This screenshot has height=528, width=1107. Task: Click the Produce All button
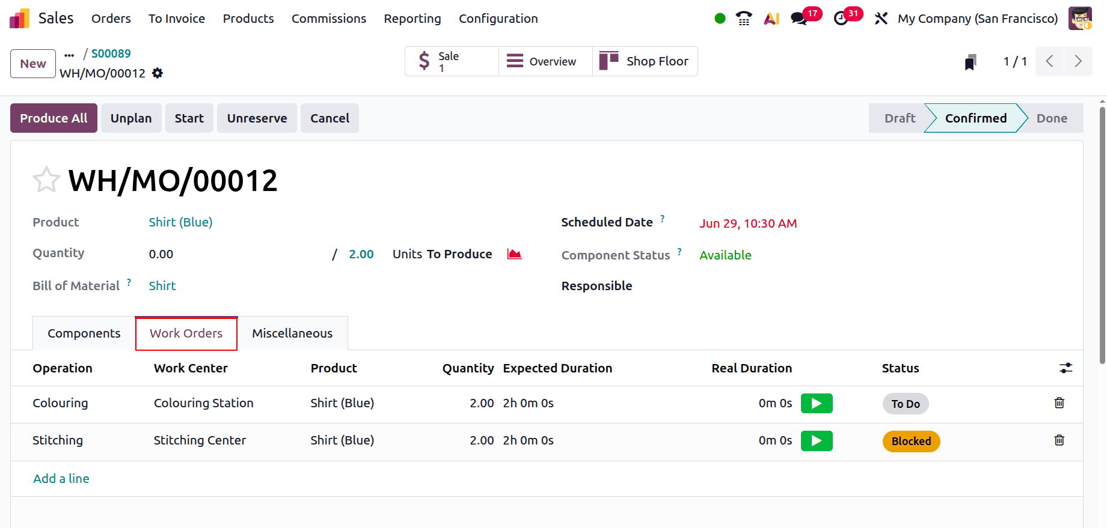click(x=54, y=118)
